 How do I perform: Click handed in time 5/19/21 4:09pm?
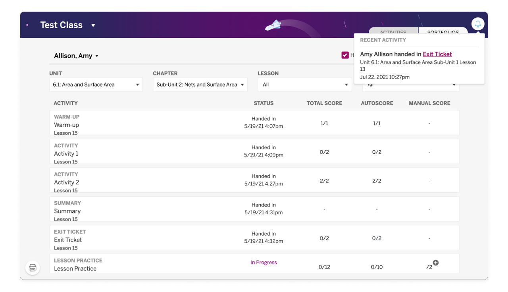(264, 155)
